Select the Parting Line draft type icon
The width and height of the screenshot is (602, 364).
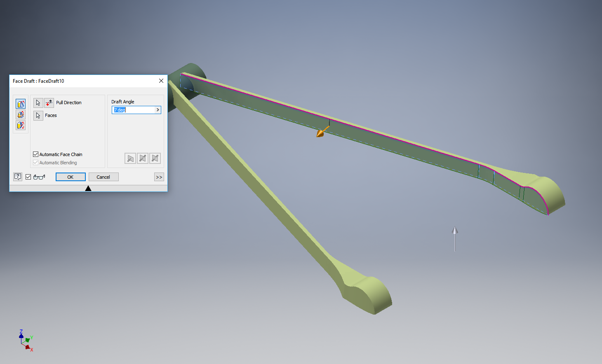coord(21,125)
